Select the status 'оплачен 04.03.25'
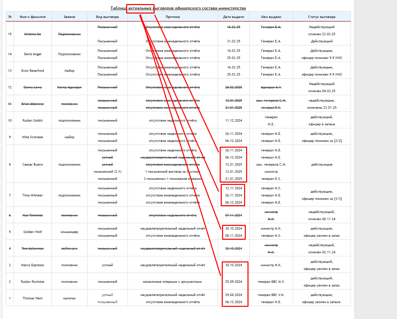 click(322, 91)
